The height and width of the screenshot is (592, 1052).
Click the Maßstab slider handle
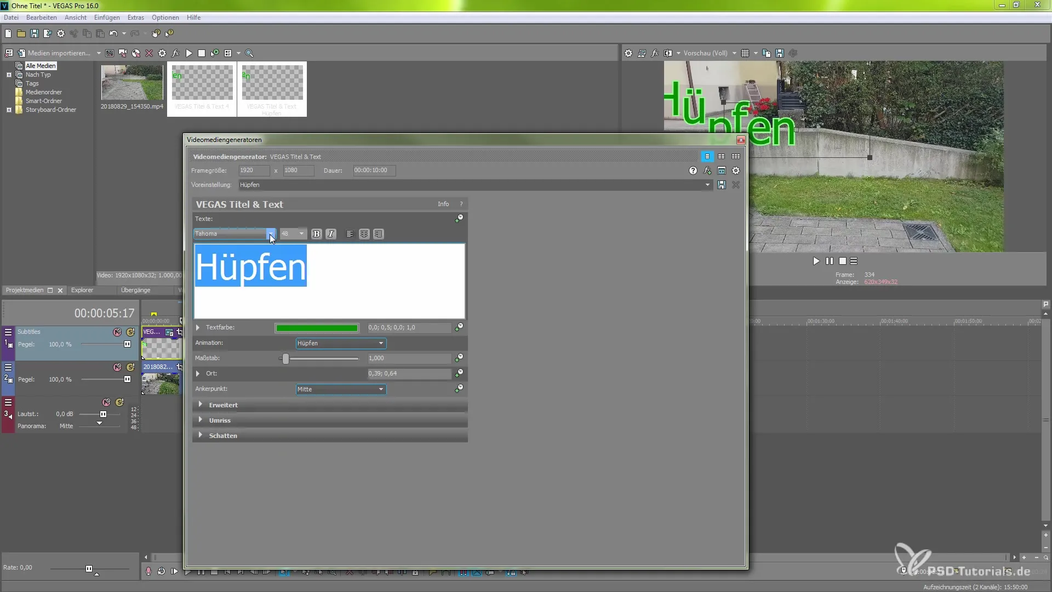(x=285, y=358)
